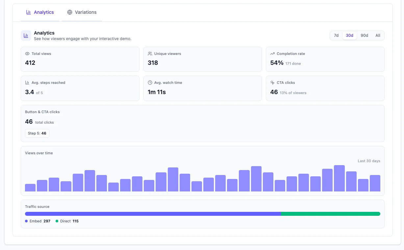Click the Step 5: 46 chip
Screen dimensions: 404x250
click(x=37, y=133)
